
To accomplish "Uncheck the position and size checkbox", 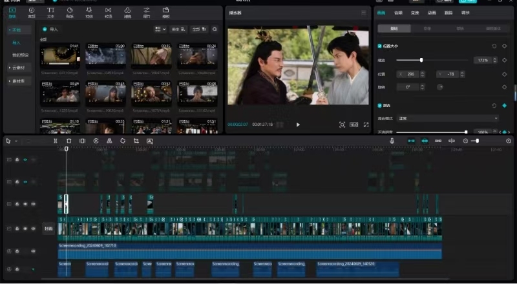I will click(379, 46).
